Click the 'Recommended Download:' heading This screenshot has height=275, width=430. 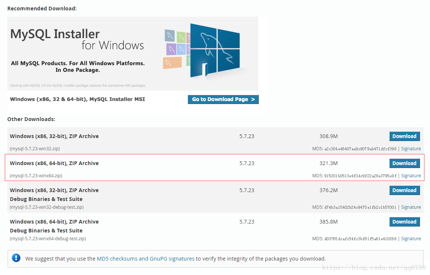[42, 9]
